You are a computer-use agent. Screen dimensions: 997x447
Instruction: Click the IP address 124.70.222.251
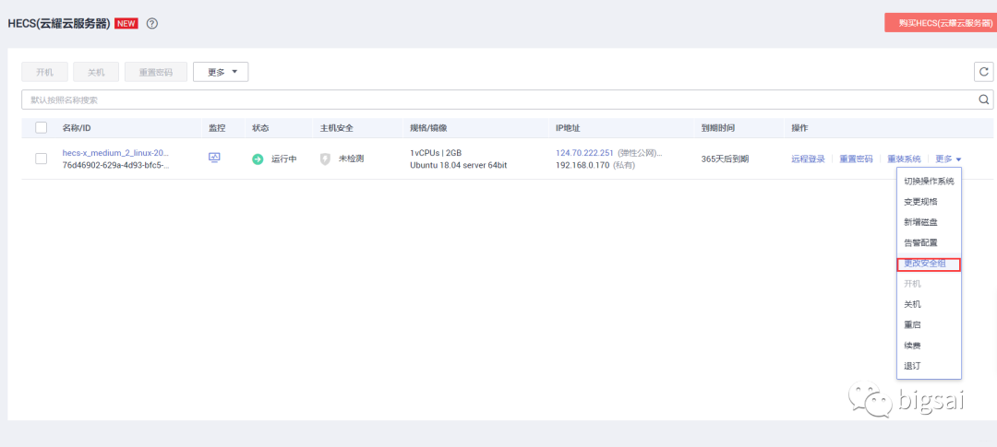(584, 153)
